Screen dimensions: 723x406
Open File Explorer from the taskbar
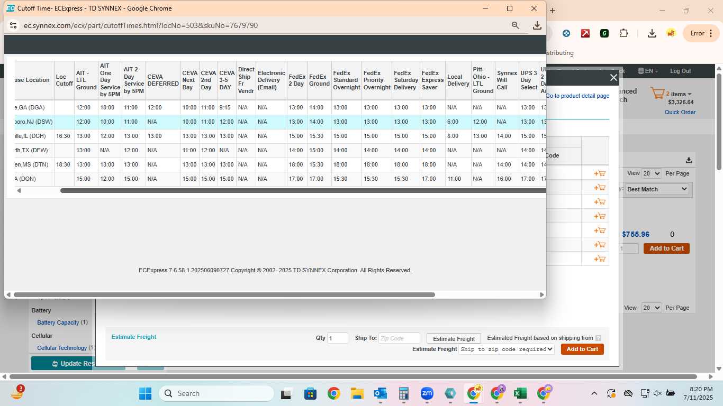(357, 393)
